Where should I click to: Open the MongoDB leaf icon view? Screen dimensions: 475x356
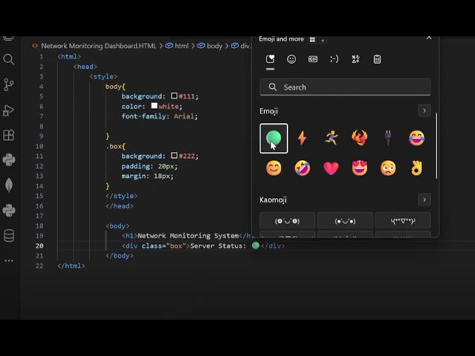9,185
